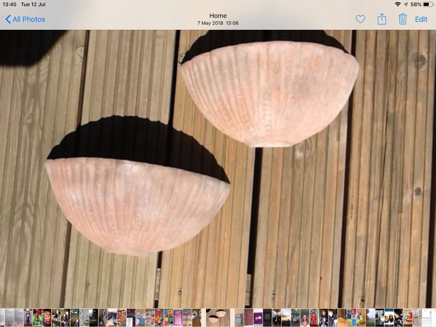Open the child in yellow hat thumbnail
Image resolution: width=436 pixels, height=327 pixels.
tap(28, 318)
